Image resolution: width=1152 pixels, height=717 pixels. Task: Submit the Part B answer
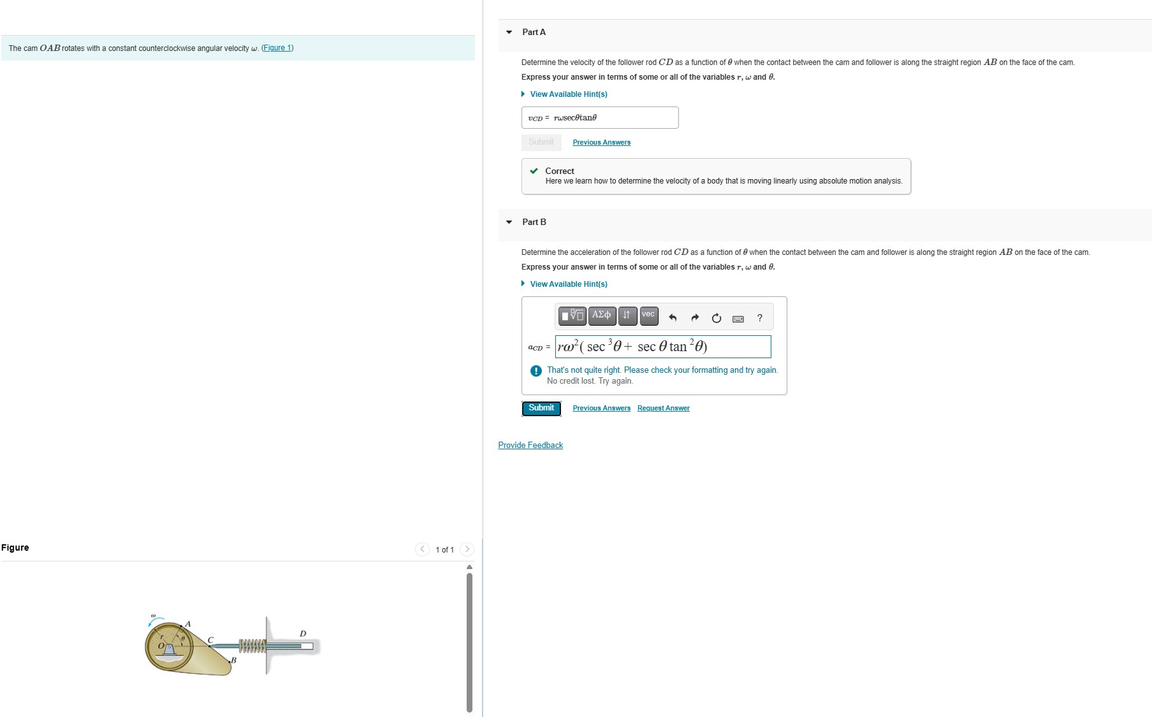pos(541,407)
